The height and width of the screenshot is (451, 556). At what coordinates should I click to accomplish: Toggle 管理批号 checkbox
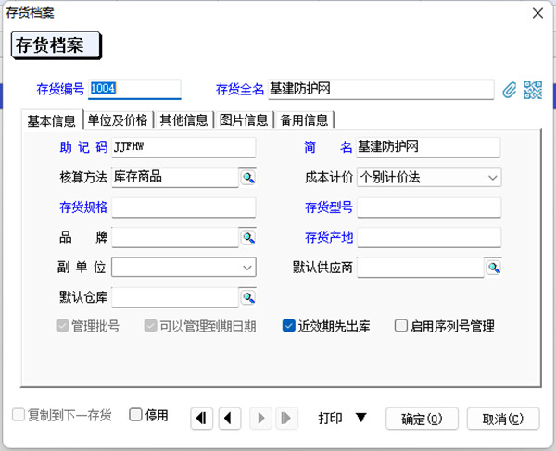click(x=62, y=325)
